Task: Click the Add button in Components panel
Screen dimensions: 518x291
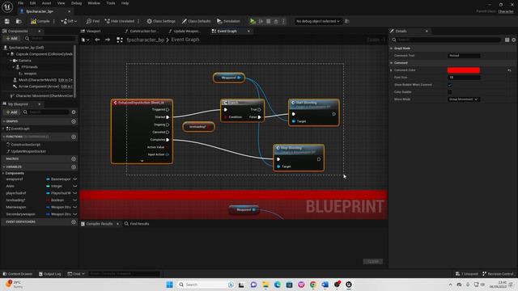Action: (11, 39)
